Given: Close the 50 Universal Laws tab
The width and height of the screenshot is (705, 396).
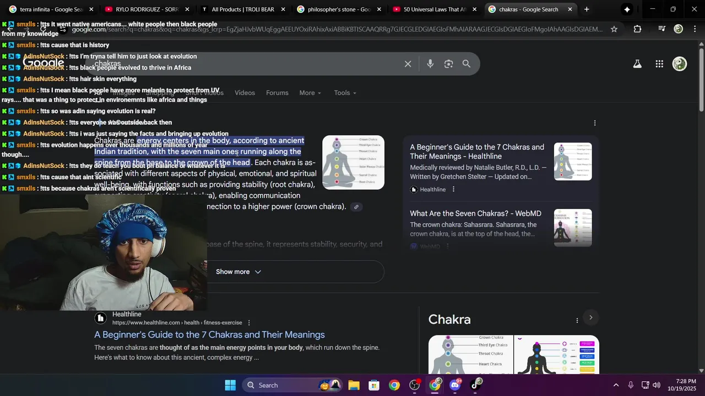Looking at the screenshot, I should tap(475, 9).
